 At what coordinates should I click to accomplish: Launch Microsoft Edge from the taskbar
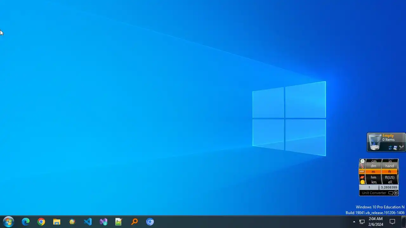[26, 222]
